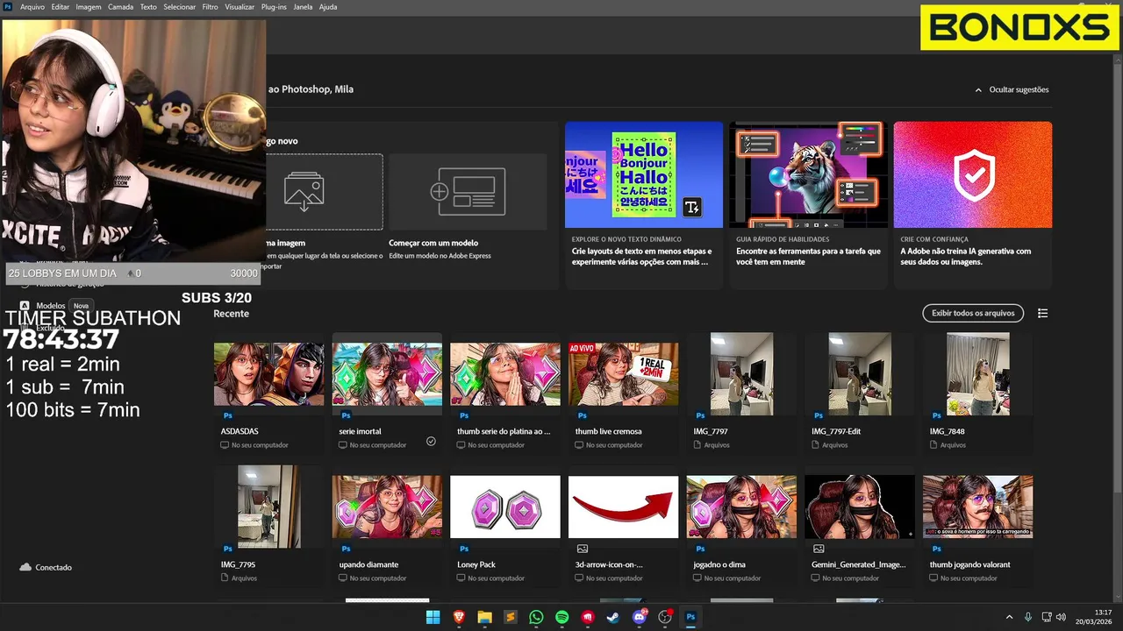
Task: Open the Windows Start menu
Action: pos(433,617)
